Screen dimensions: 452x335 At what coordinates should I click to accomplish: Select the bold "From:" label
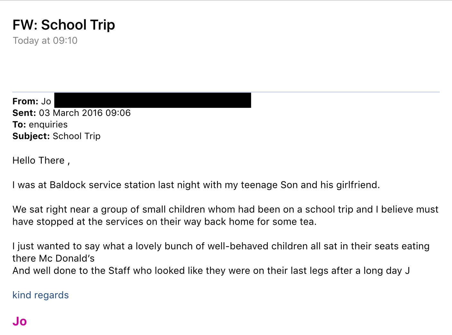(25, 101)
